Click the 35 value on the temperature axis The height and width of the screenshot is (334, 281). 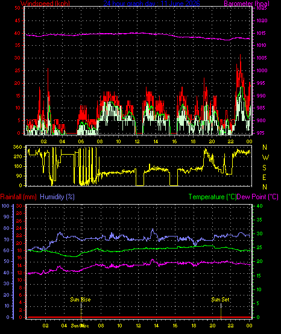pyautogui.click(x=259, y=220)
